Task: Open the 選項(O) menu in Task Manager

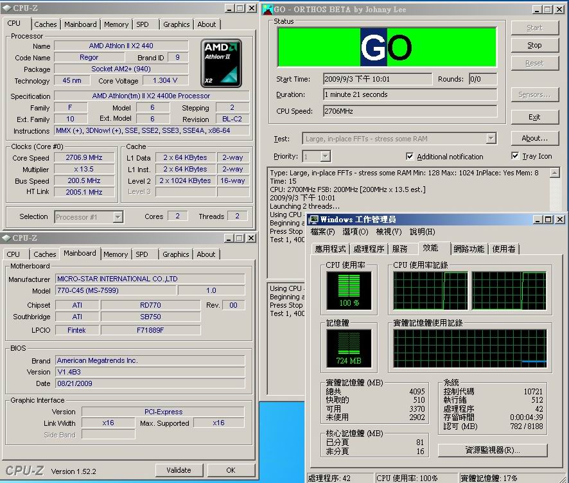Action: coord(355,231)
